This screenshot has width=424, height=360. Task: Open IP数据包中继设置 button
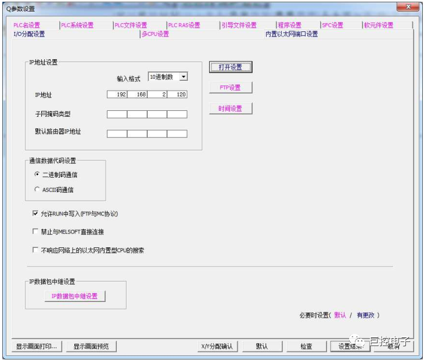(x=74, y=296)
